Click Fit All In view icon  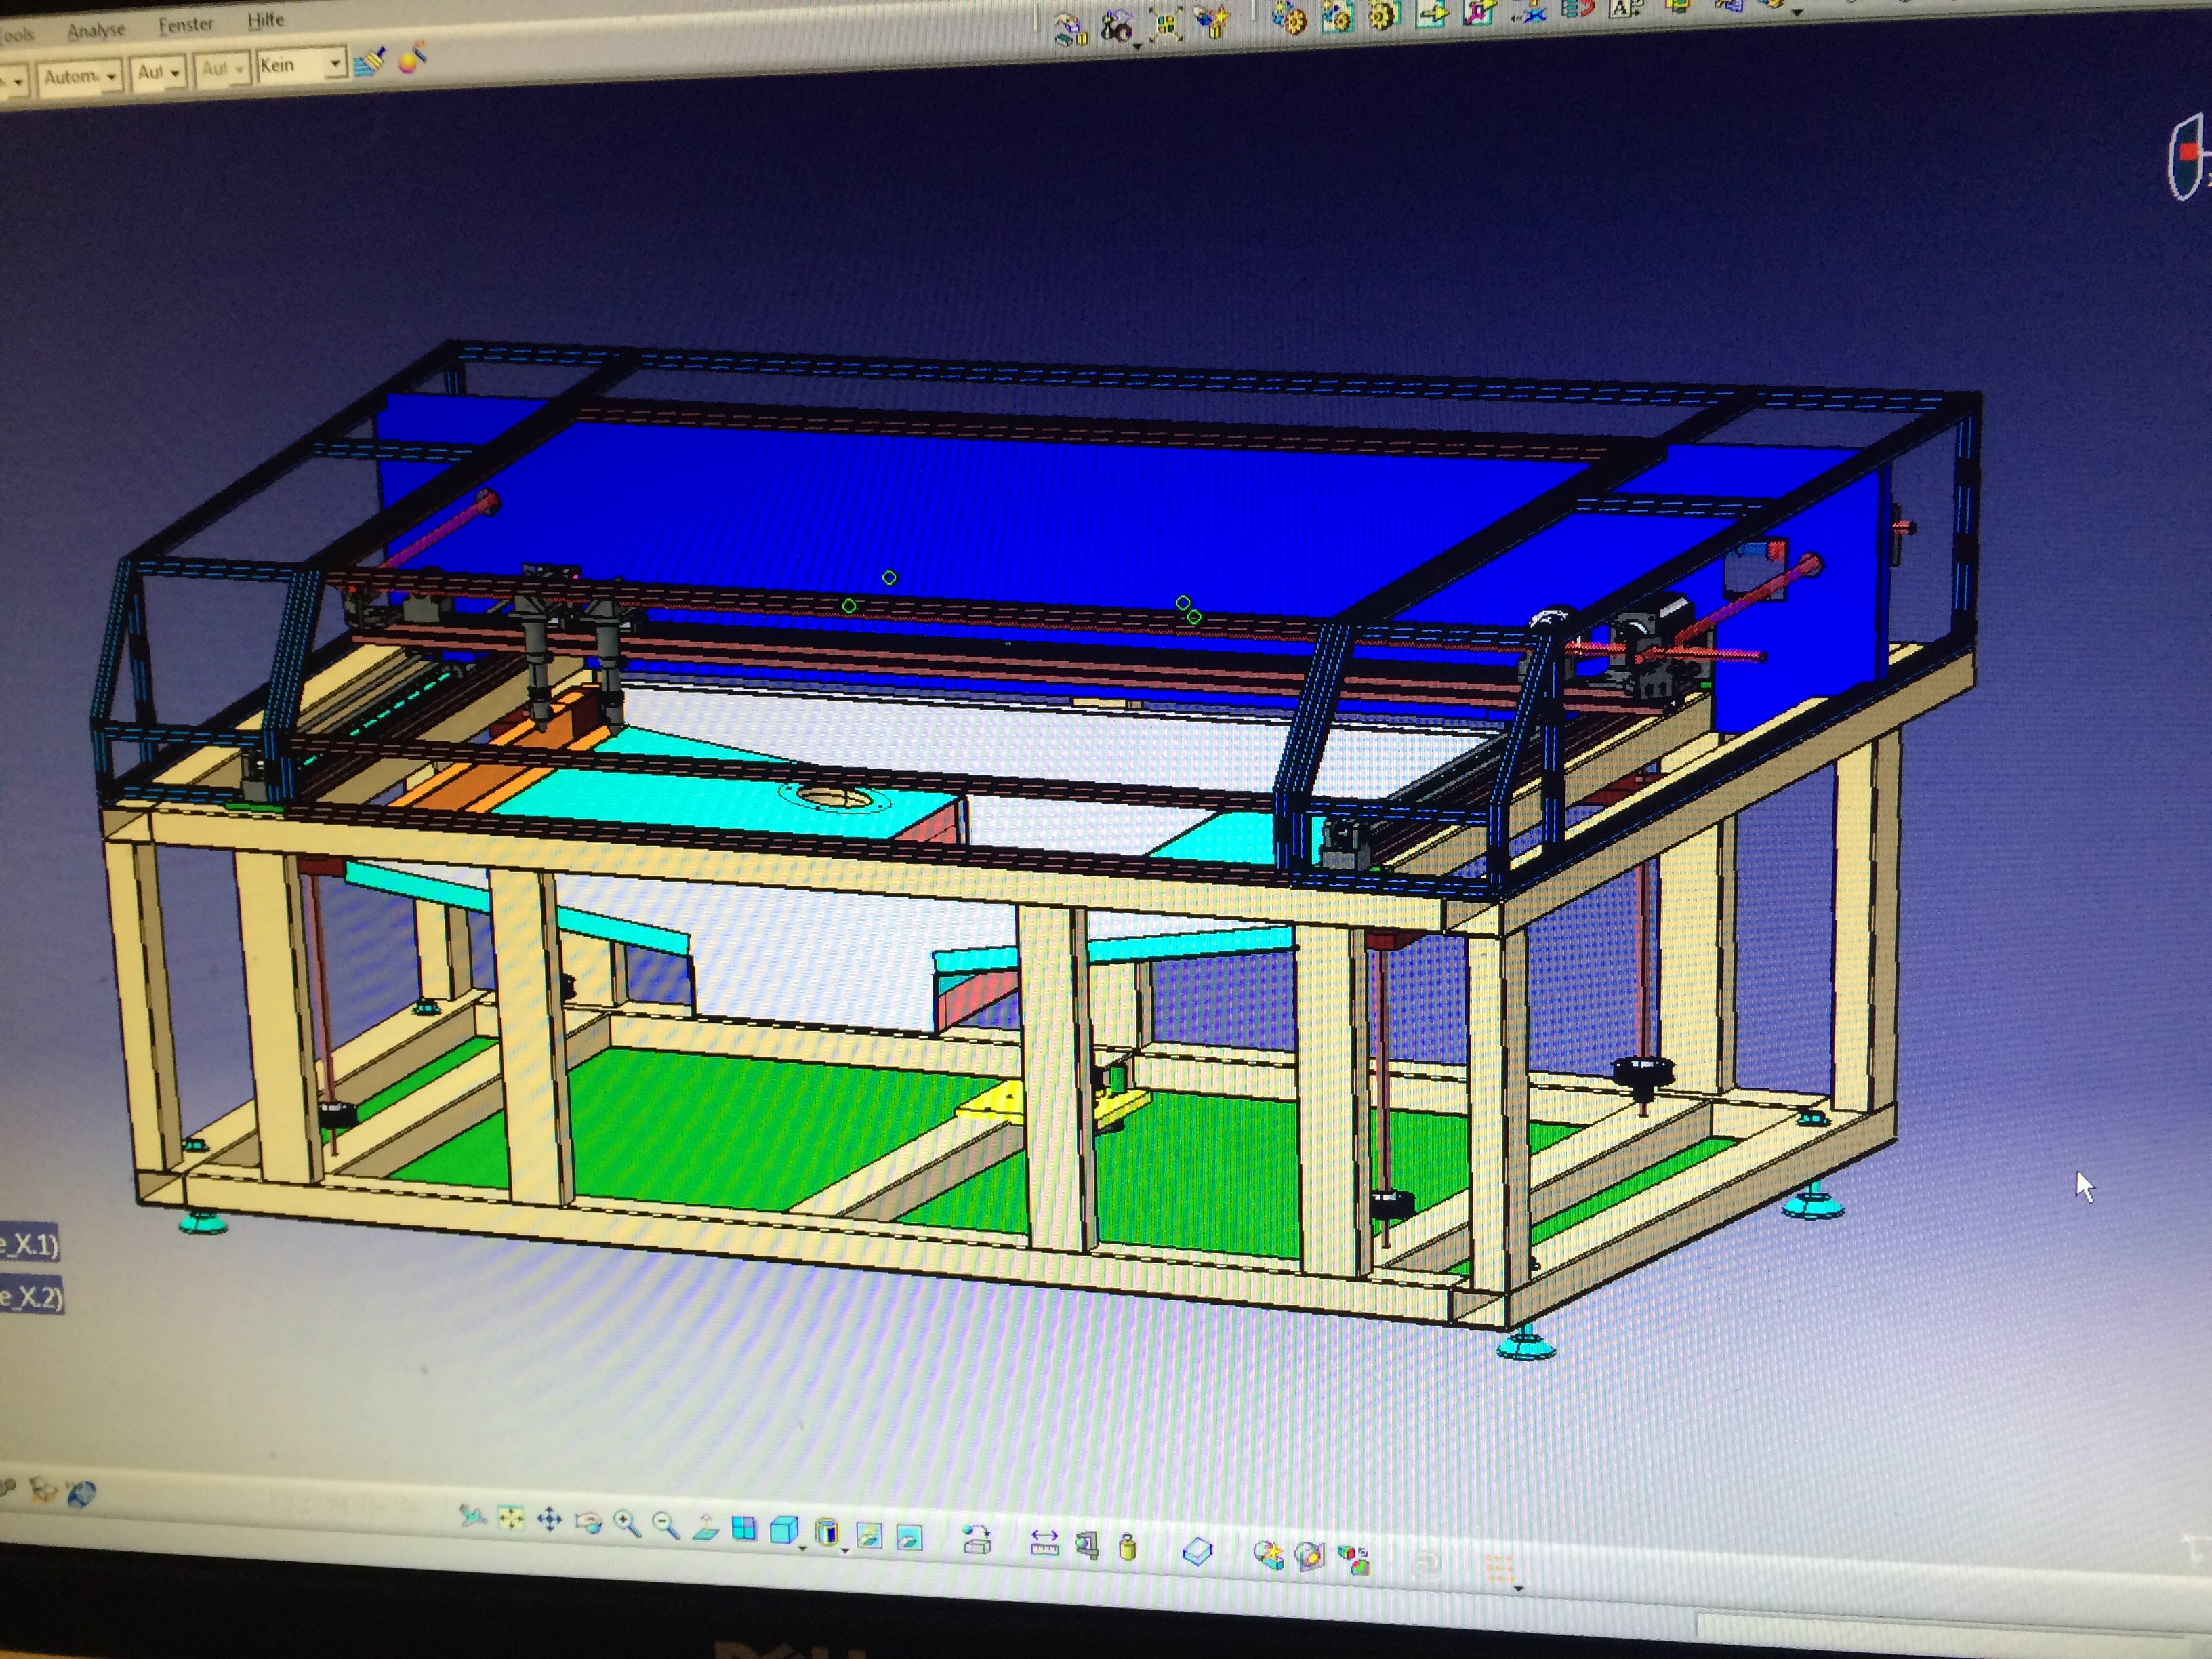[x=511, y=1519]
